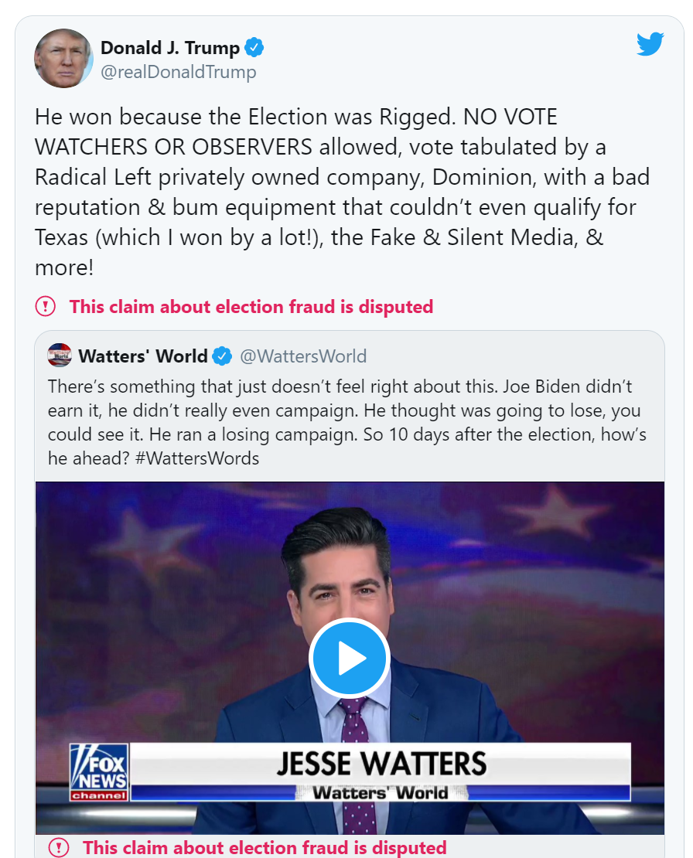Open the disputed claim notice below the video
The height and width of the screenshot is (858, 693).
(x=265, y=847)
